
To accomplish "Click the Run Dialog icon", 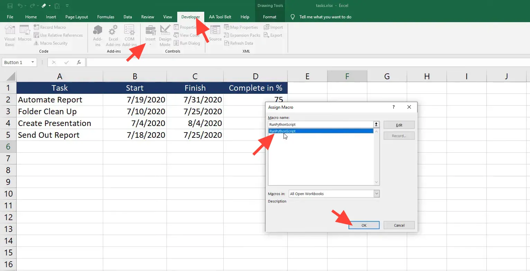I will coord(187,43).
